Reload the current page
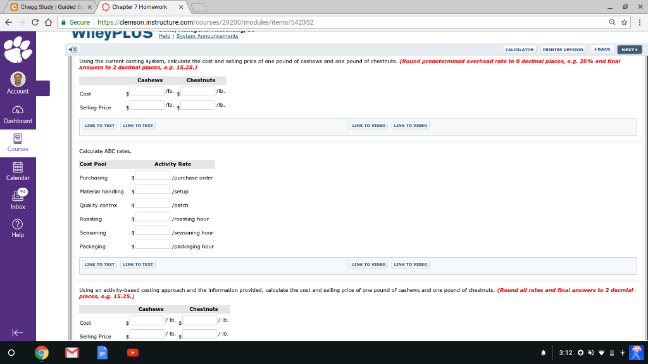The width and height of the screenshot is (648, 364). (35, 22)
